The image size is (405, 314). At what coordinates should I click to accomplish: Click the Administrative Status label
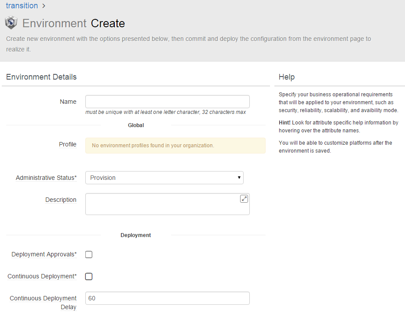(46, 178)
